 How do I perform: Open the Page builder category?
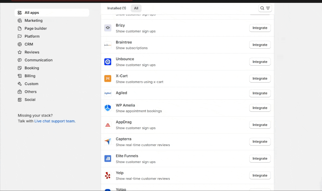click(x=35, y=29)
